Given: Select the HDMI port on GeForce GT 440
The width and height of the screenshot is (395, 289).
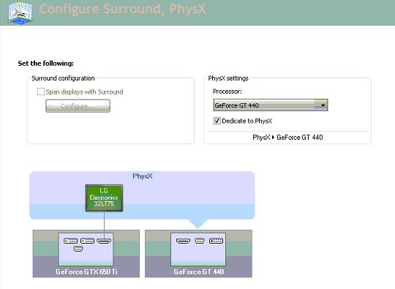Looking at the screenshot, I should click(x=183, y=241).
